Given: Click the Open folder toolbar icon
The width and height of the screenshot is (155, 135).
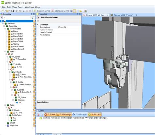Looking at the screenshot, I should point(8,11).
